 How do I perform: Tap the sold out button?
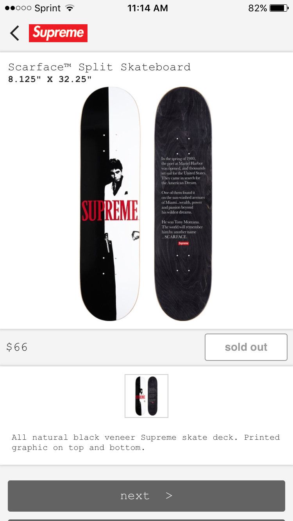tap(246, 347)
